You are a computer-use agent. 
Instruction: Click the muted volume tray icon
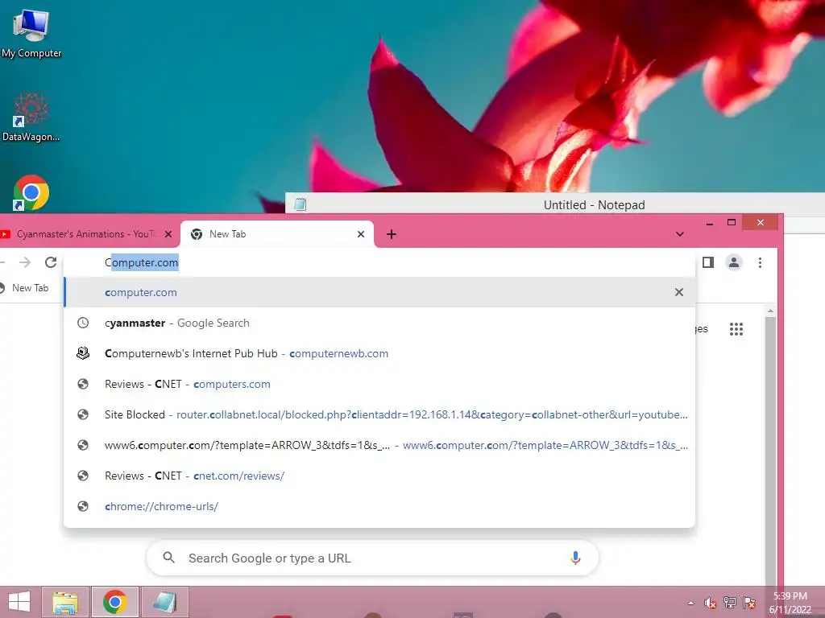pos(711,603)
